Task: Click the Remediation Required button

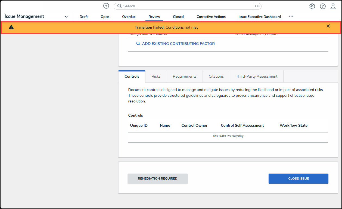Action: pyautogui.click(x=157, y=178)
